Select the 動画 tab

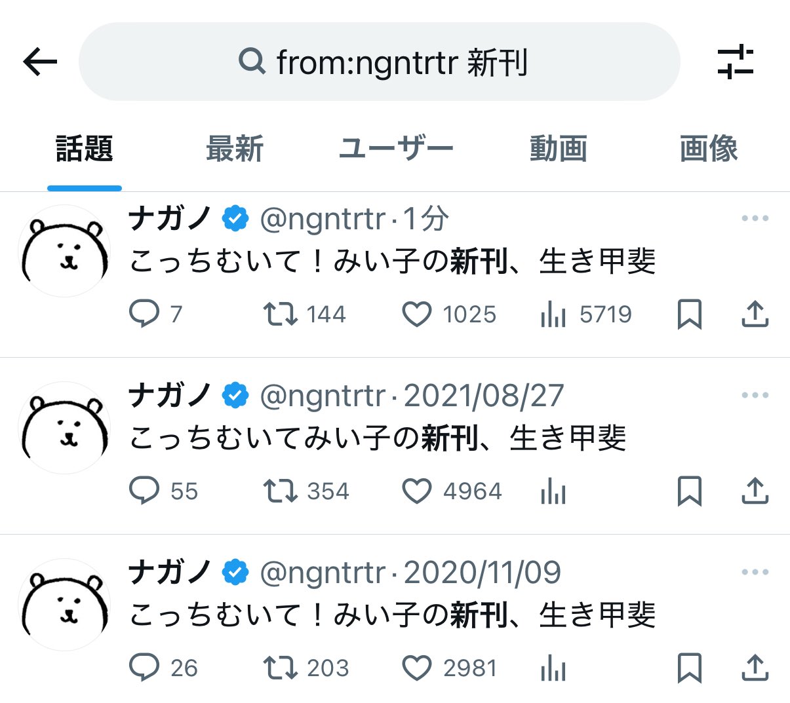pyautogui.click(x=558, y=149)
